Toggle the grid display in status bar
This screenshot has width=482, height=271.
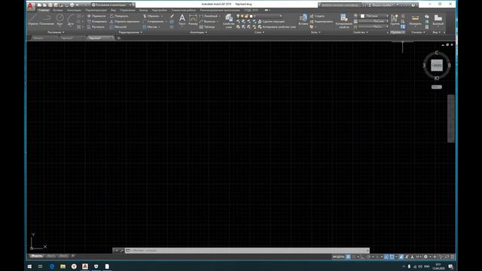pyautogui.click(x=348, y=257)
